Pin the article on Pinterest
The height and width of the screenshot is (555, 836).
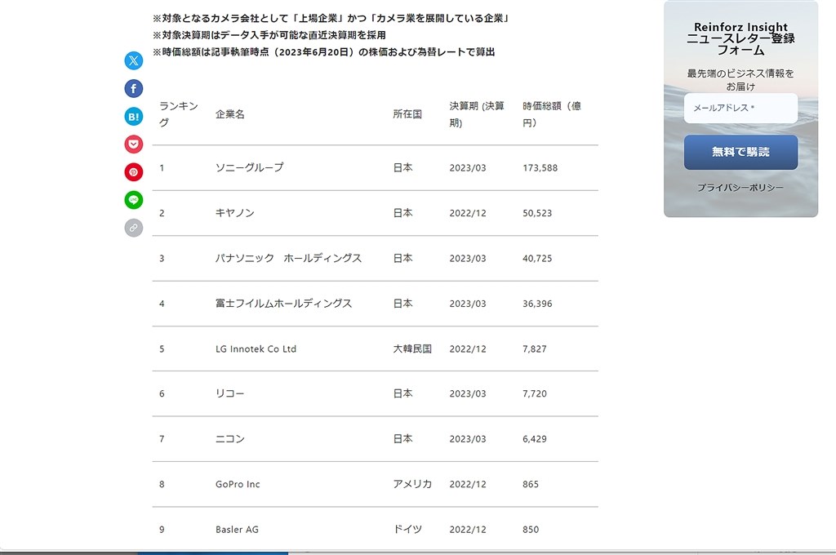[x=133, y=172]
